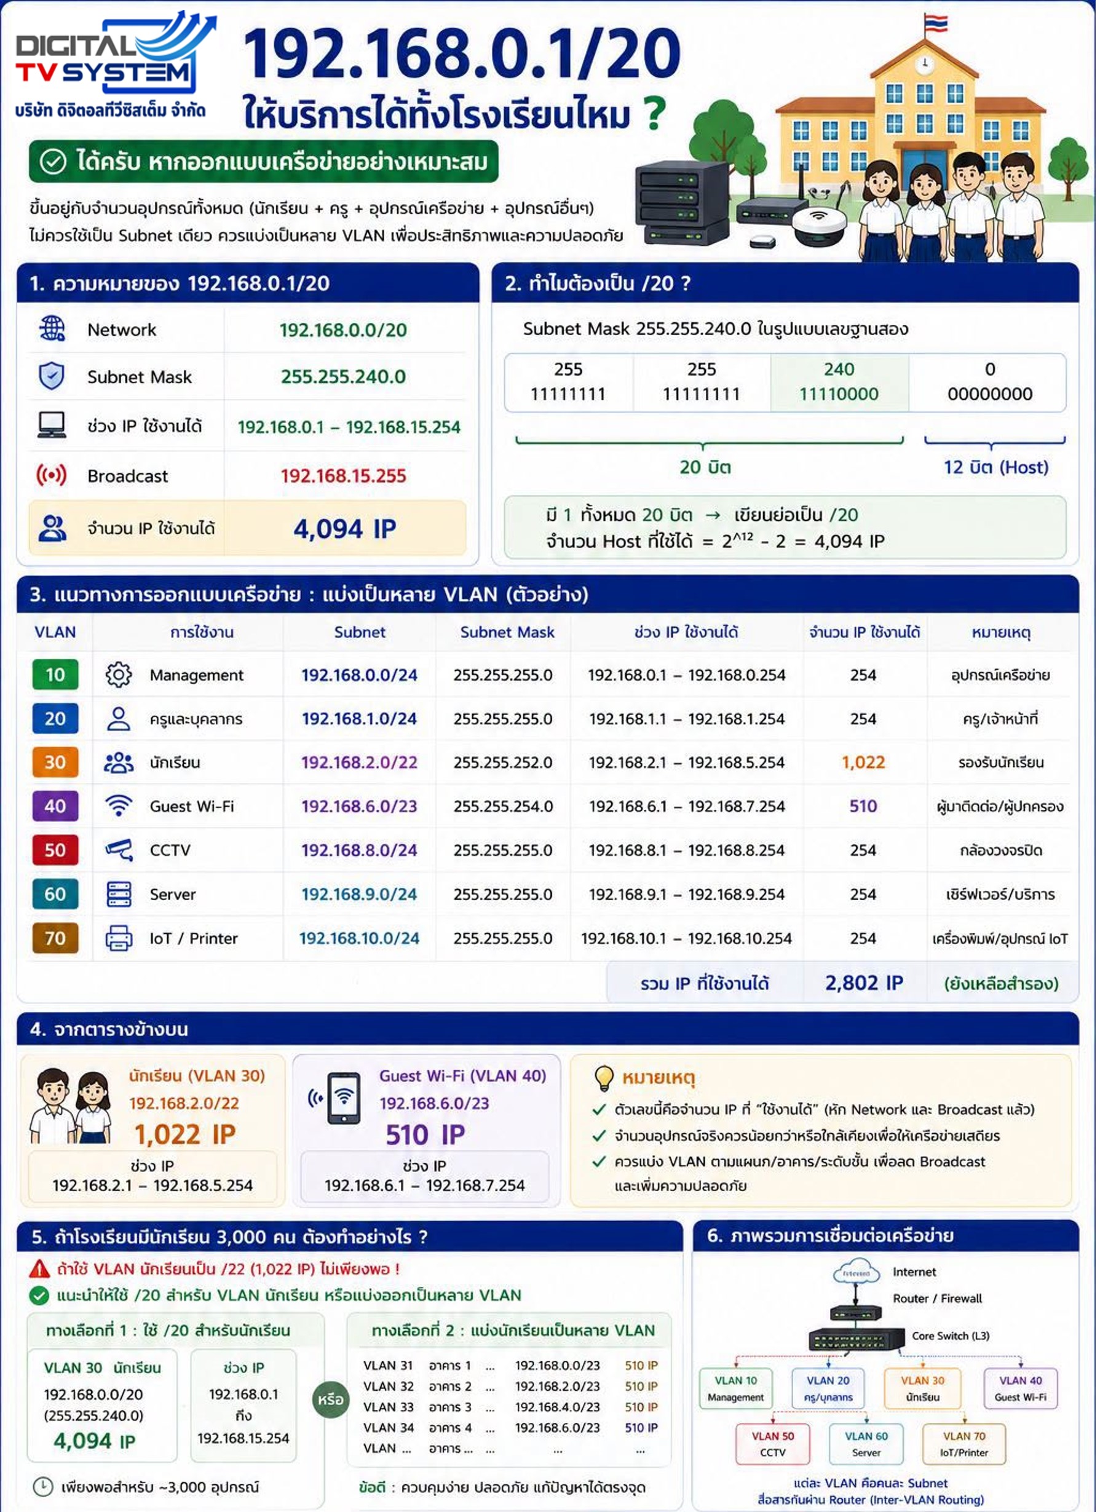Click the VLAN 60 Server box in diagram
1100x1512 pixels.
[x=867, y=1444]
